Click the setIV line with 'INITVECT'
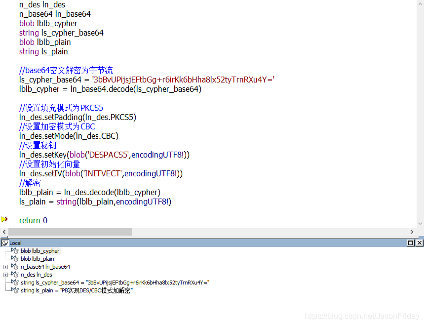This screenshot has height=325, width=424. tap(101, 174)
